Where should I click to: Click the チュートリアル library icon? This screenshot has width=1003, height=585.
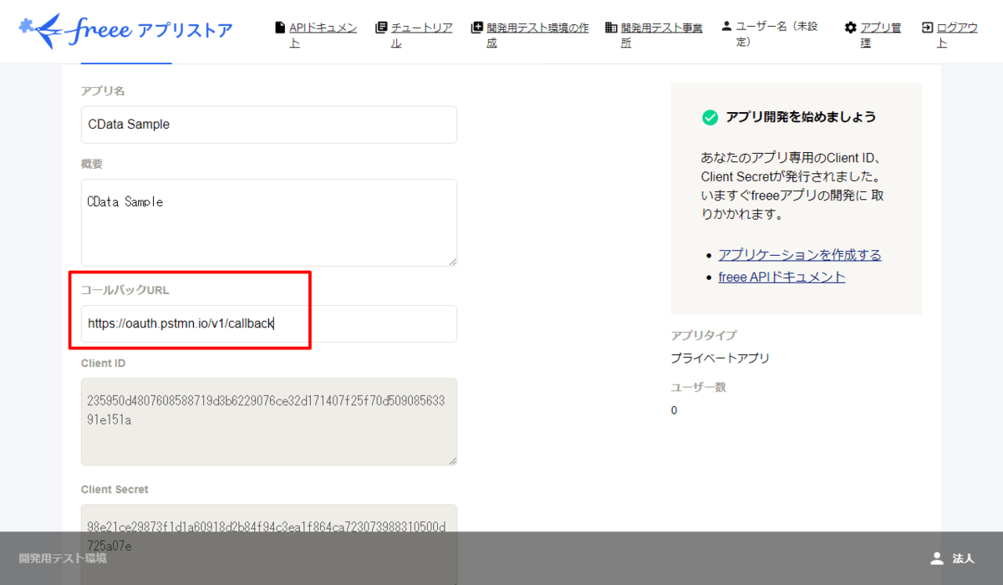[381, 28]
